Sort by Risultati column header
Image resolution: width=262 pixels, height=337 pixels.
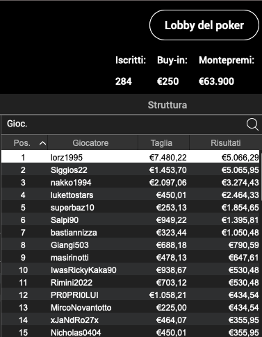pyautogui.click(x=225, y=143)
